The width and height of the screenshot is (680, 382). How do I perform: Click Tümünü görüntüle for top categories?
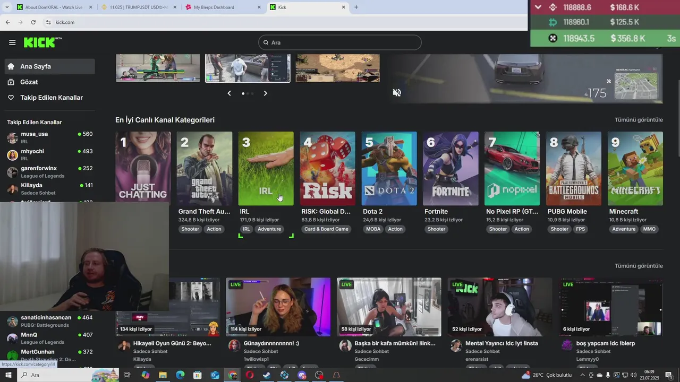click(x=639, y=120)
